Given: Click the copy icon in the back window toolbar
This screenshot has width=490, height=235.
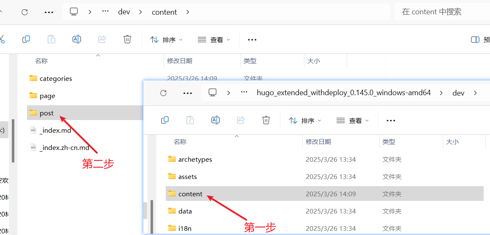Looking at the screenshot, I should (26, 39).
